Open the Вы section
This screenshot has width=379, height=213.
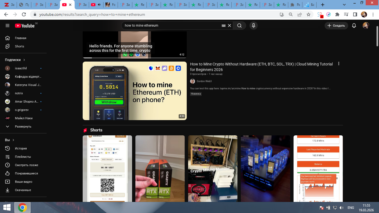tap(9, 140)
